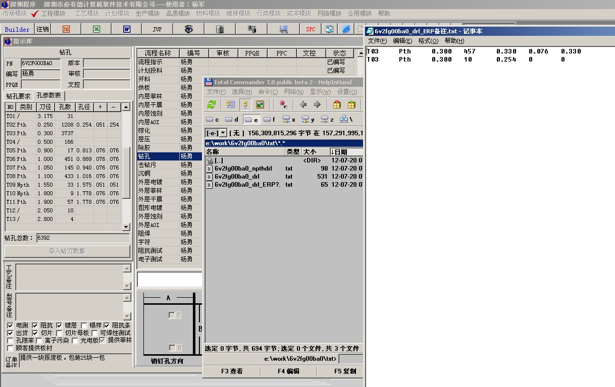The image size is (615, 387).
Task: Click the Word icon in Builder toolbar
Action: click(127, 29)
